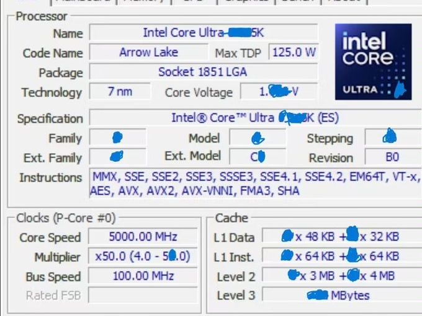Click the Intel Core Ultra logo image
This screenshot has width=422, height=316.
(373, 62)
